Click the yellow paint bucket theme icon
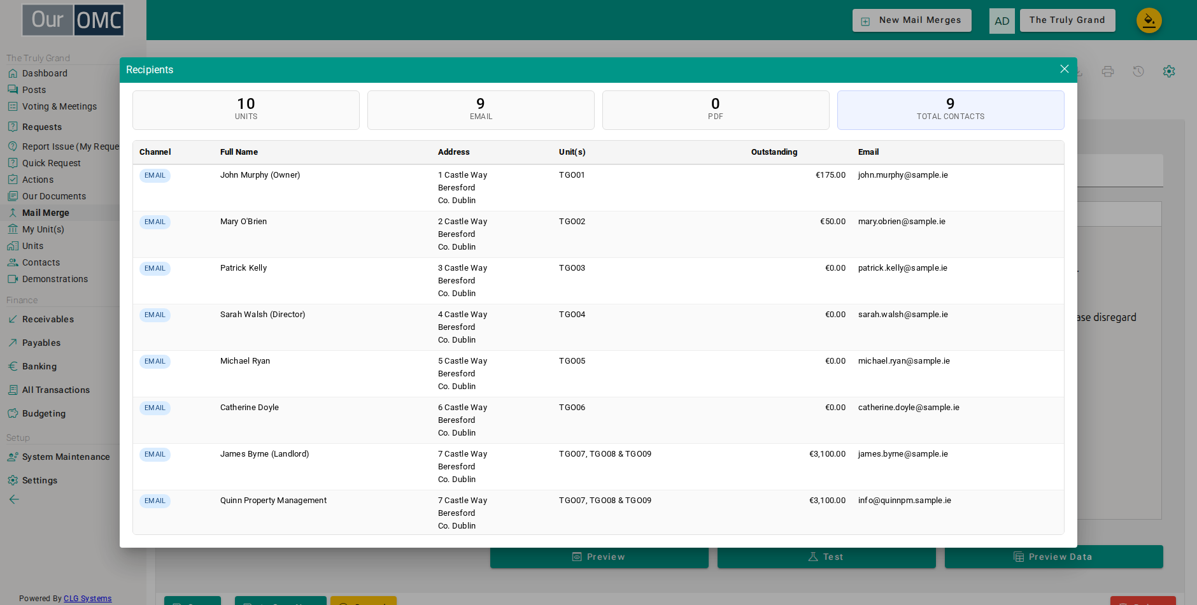This screenshot has width=1197, height=605. coord(1149,20)
